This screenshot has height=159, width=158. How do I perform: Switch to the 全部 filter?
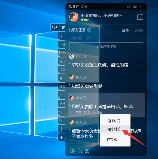click(125, 30)
